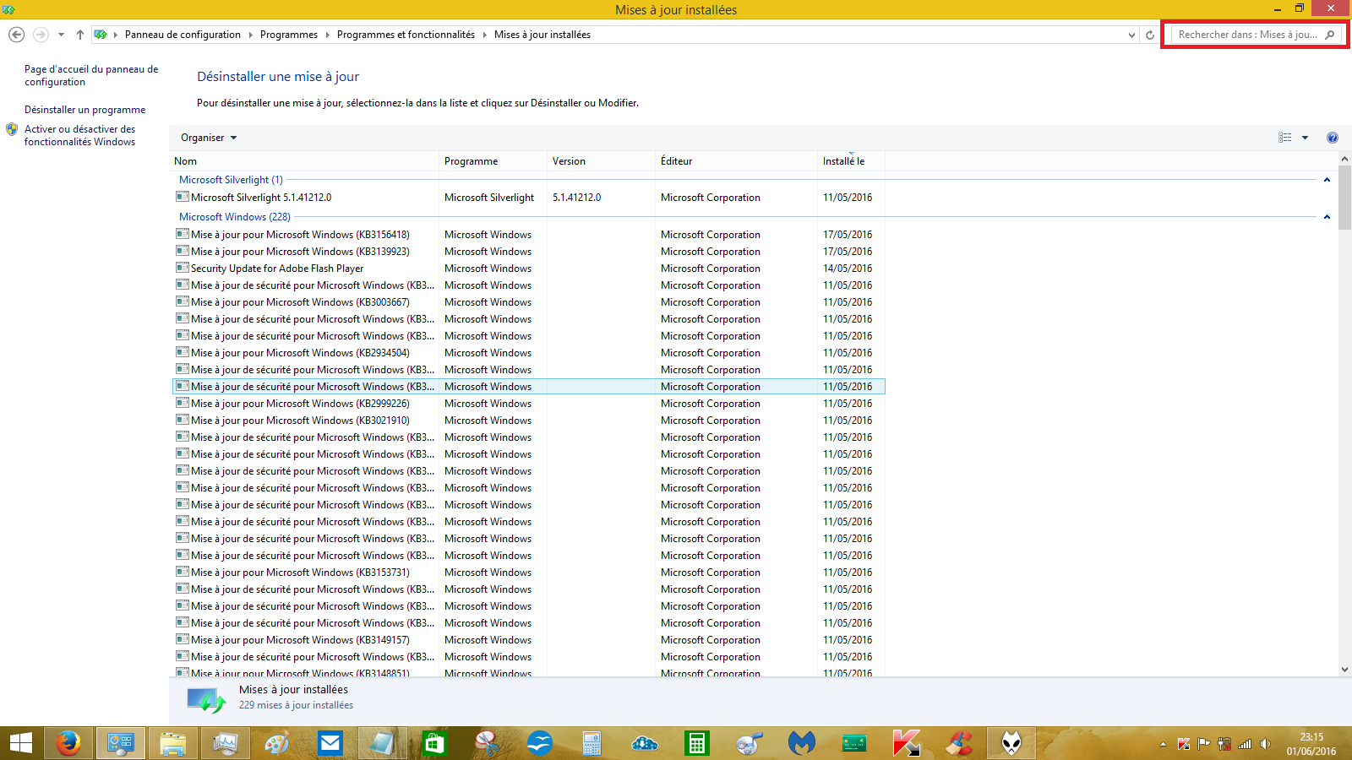Click the Windows Store taskbar icon
Viewport: 1352px width, 760px height.
click(434, 743)
